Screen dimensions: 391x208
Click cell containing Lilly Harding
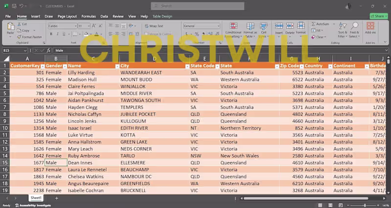point(93,72)
